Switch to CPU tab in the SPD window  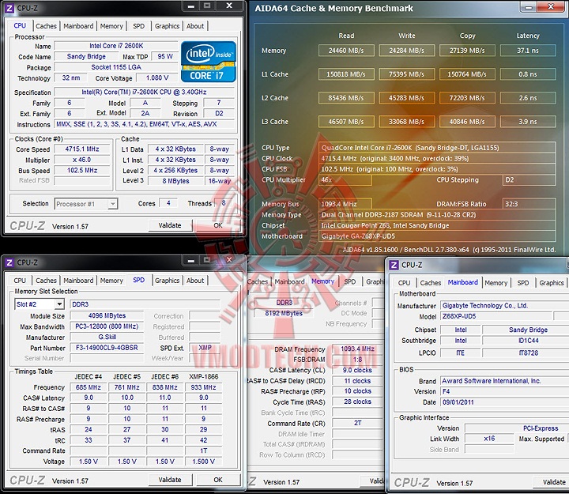tap(20, 281)
